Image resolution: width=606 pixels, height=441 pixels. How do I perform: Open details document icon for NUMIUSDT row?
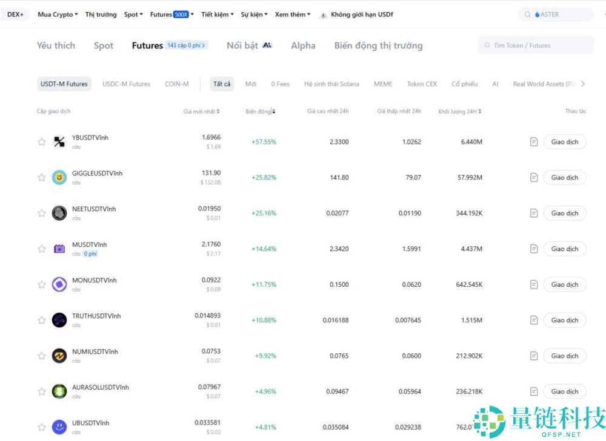point(534,356)
